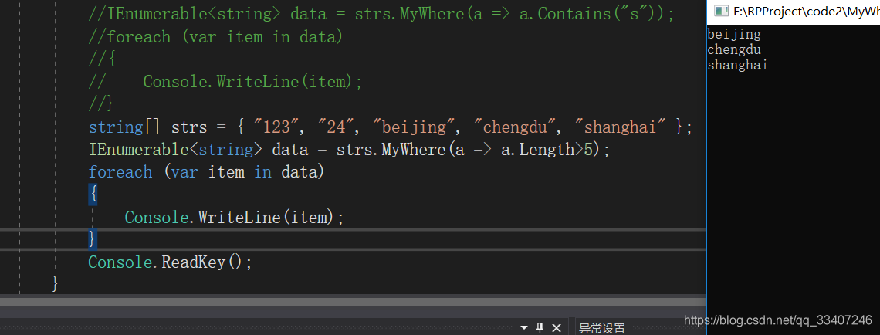
Task: Click the highlighted opening brace after foreach
Action: 93,195
